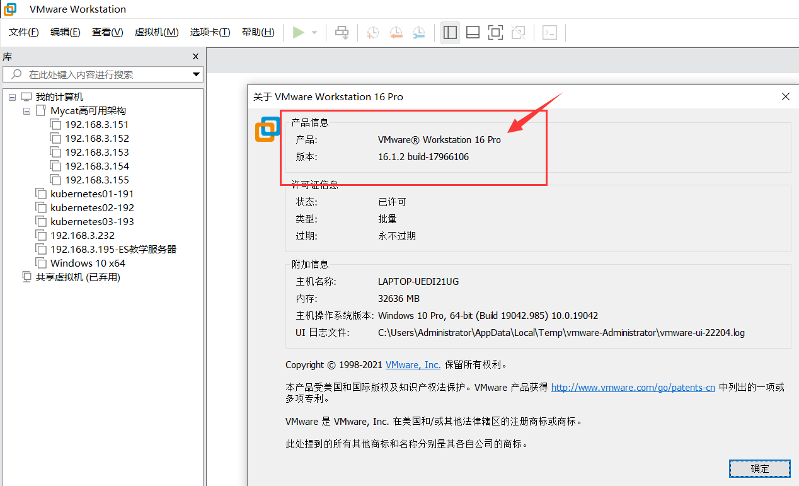
Task: Open the 帮助(H) menu
Action: 258,32
